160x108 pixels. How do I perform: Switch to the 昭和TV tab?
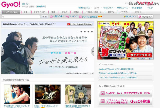click(111, 12)
